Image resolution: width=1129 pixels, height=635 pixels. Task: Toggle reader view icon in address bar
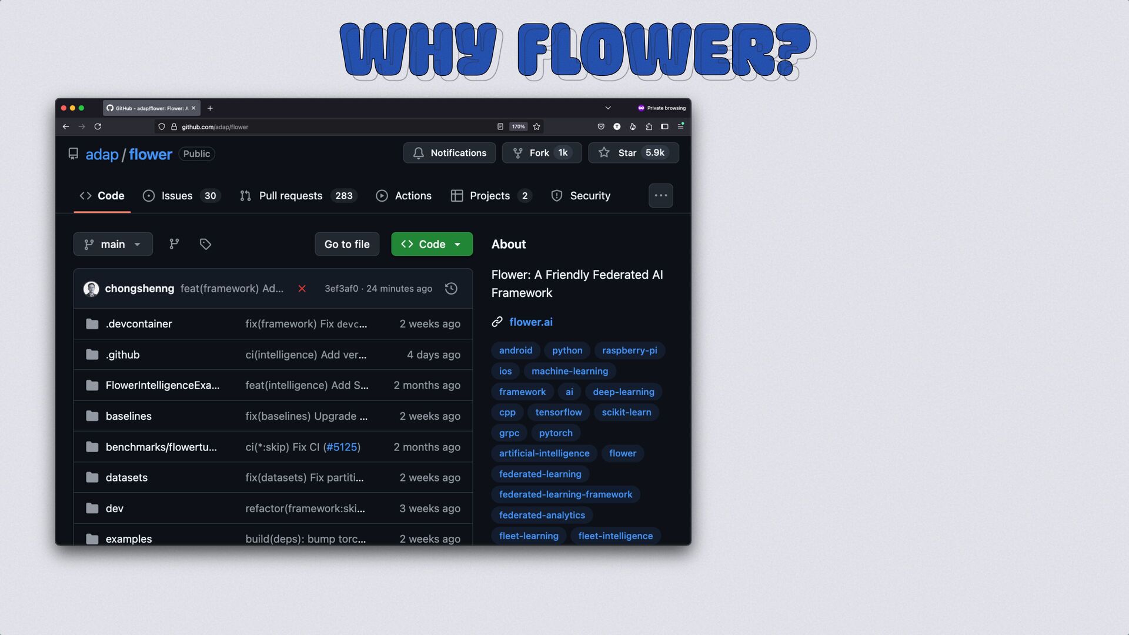500,126
